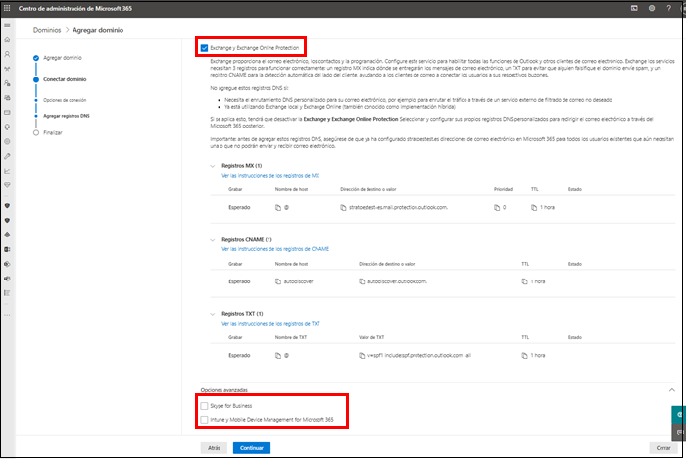This screenshot has height=459, width=686.
Task: Select the stratoestest-es.mail.protection.outlook.com. text
Action: [x=399, y=208]
